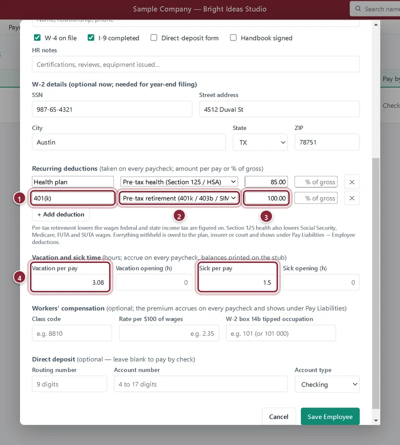Click the Street address field
400x445 pixels.
(x=279, y=109)
